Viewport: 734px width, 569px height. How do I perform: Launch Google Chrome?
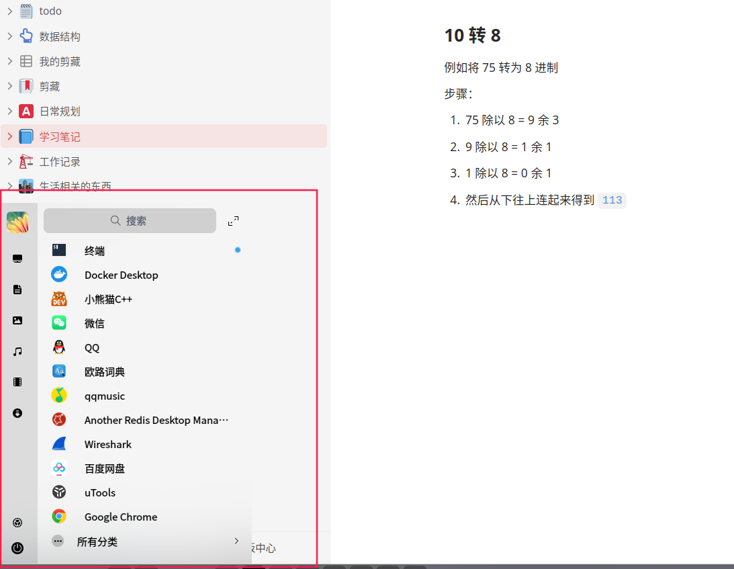click(x=120, y=517)
